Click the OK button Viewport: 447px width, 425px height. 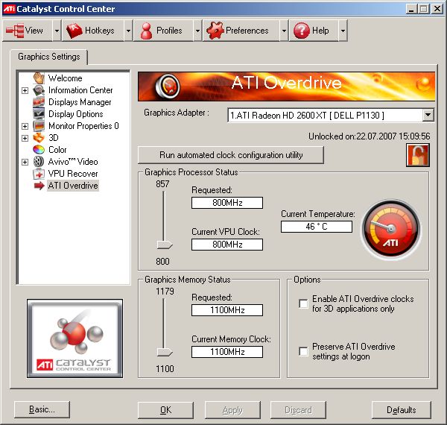pos(165,410)
